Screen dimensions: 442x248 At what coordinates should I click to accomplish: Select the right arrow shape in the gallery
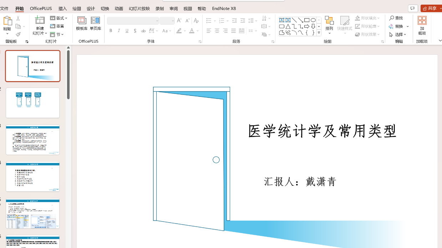click(307, 26)
